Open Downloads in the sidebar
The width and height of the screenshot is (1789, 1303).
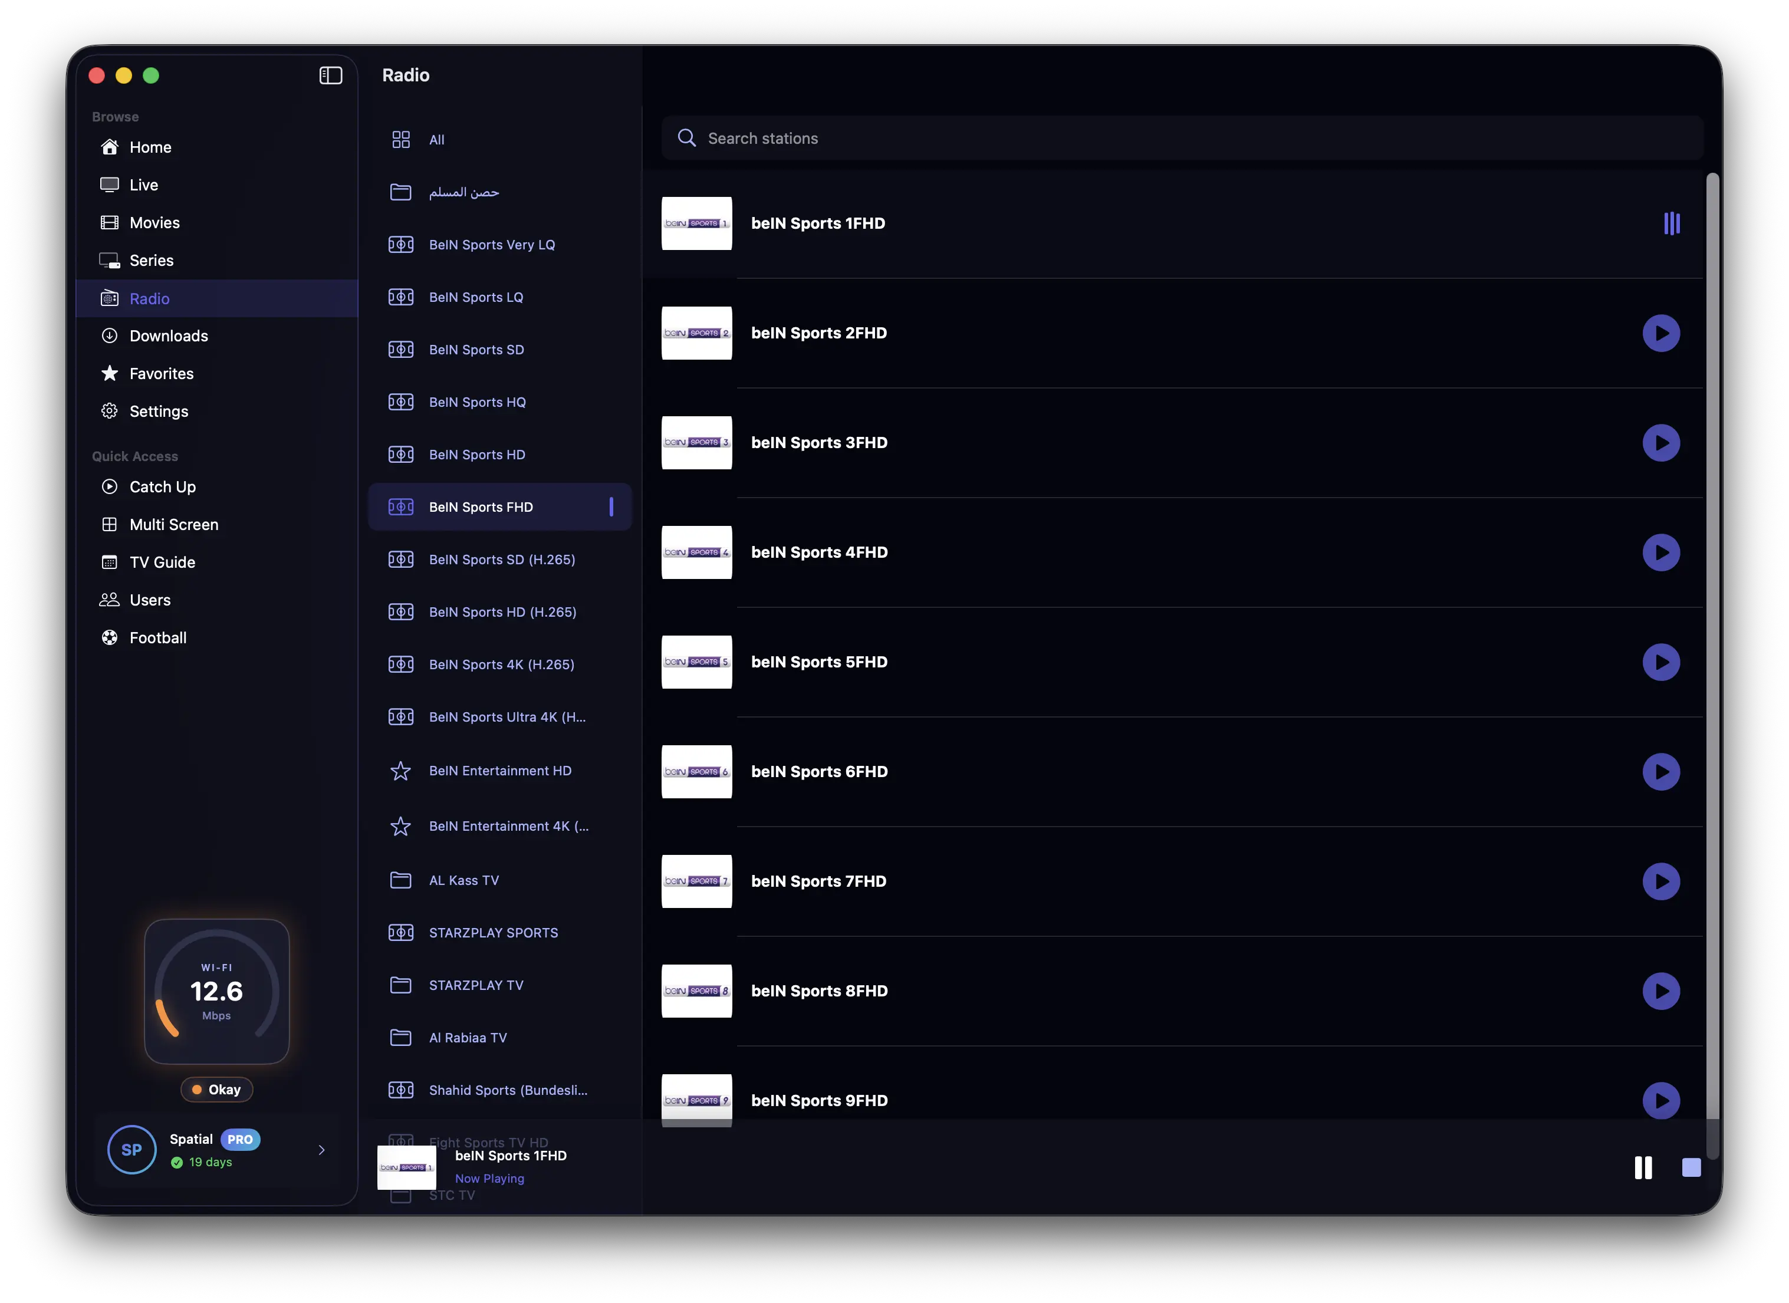pyautogui.click(x=216, y=336)
